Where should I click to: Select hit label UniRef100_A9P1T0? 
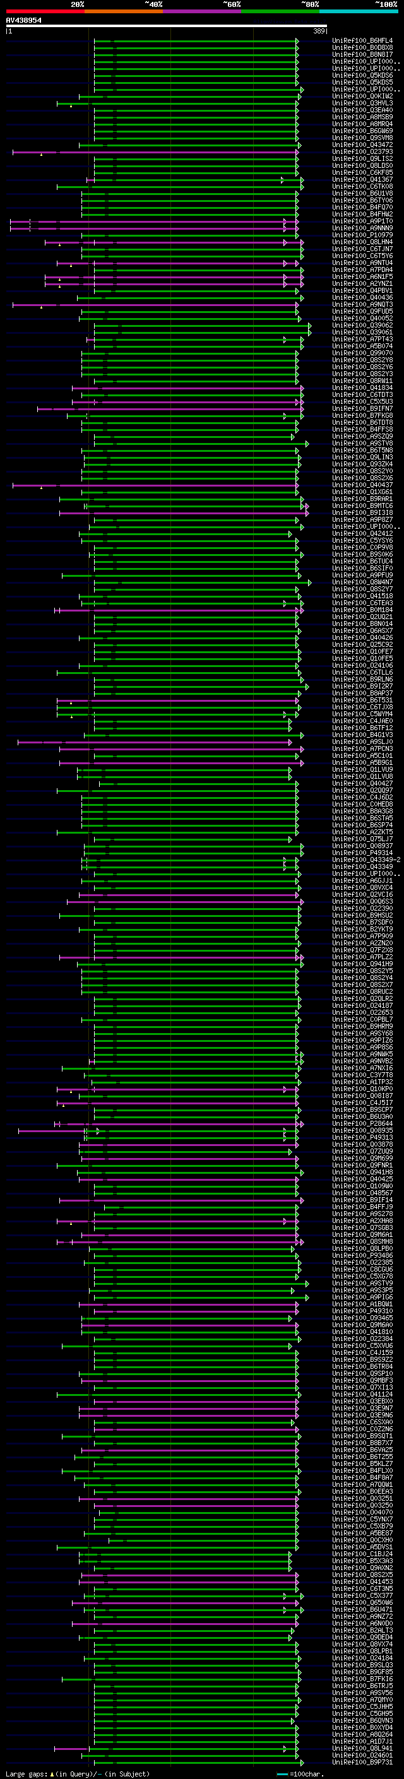[x=362, y=222]
